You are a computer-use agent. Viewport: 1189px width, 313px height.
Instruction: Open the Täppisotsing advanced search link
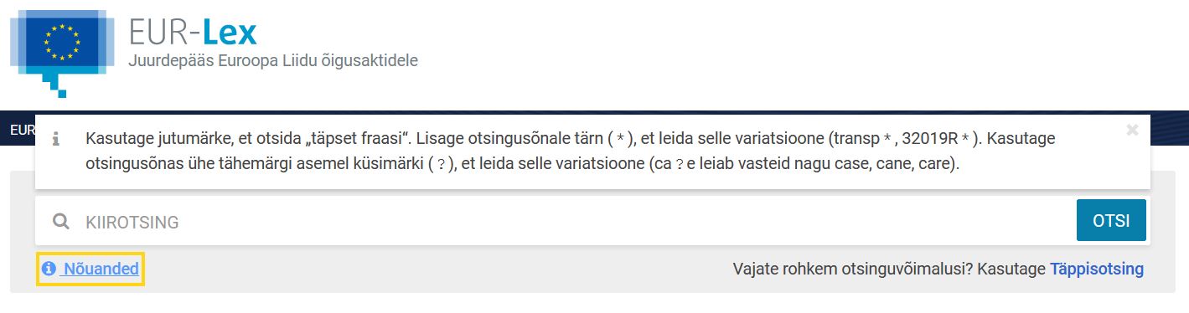point(1097,269)
